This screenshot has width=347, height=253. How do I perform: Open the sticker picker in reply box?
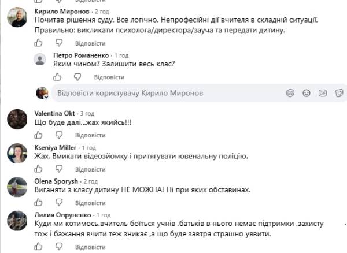[x=339, y=93]
